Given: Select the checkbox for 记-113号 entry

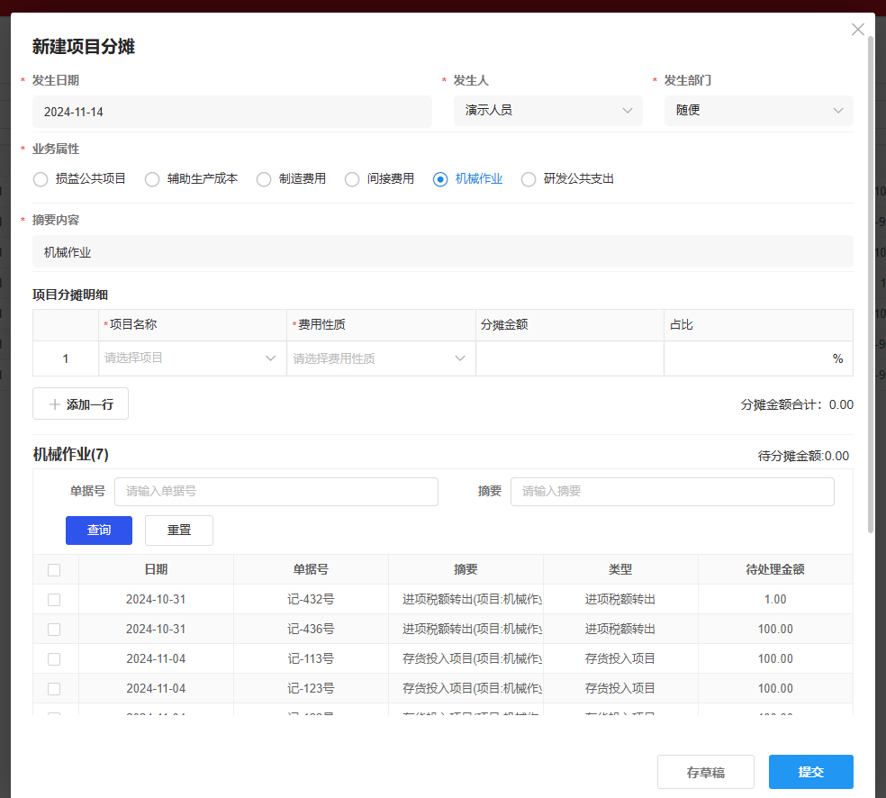Looking at the screenshot, I should point(54,658).
